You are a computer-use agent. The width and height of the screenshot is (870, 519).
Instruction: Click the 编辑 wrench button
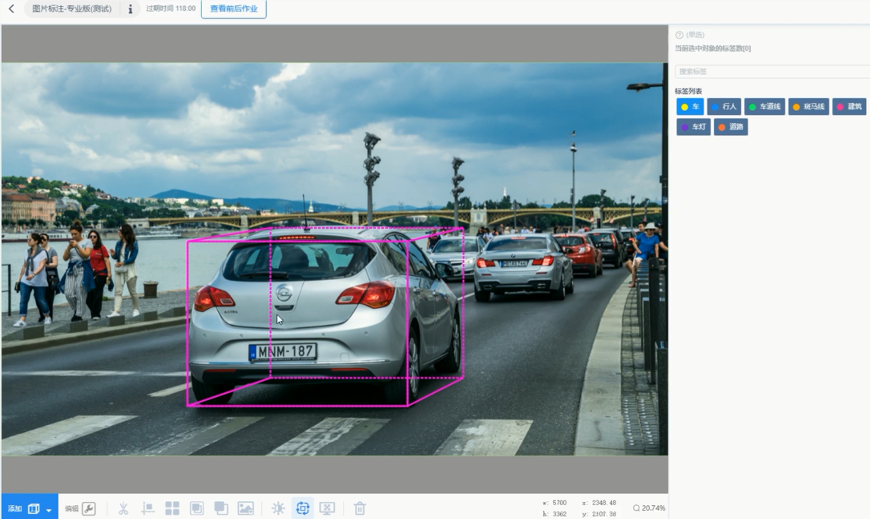click(x=89, y=508)
